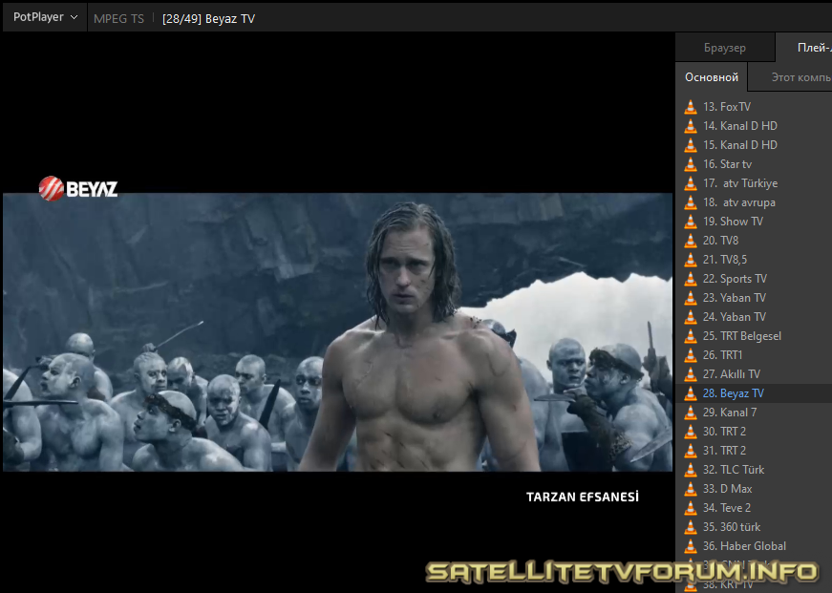
Task: Click the cone icon beside 27. Akıllı TV
Action: (691, 374)
